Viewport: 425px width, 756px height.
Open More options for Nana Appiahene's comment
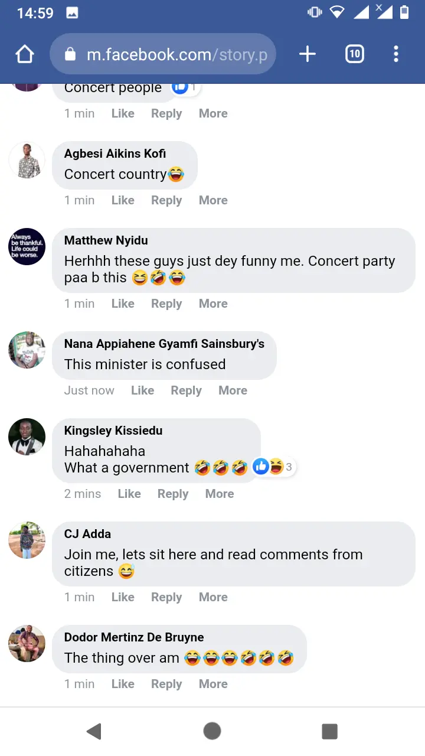(233, 390)
